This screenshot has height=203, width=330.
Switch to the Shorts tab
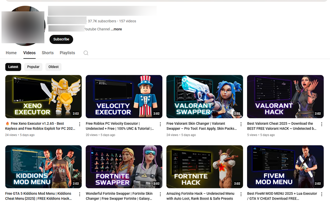[48, 53]
